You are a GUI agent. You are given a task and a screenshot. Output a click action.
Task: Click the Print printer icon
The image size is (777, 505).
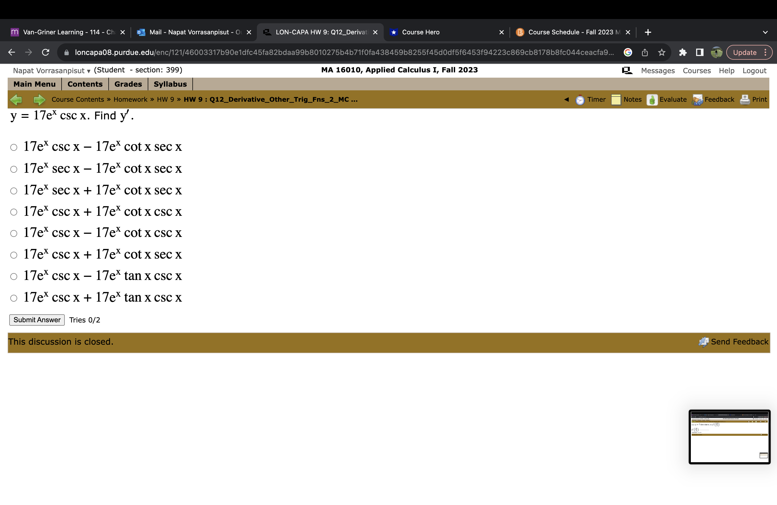point(745,100)
